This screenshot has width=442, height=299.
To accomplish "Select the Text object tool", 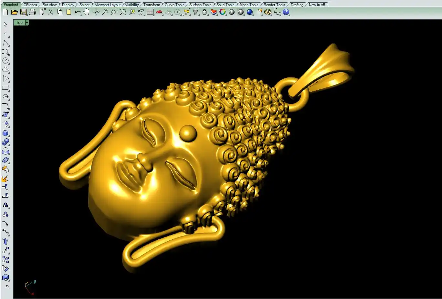I will pyautogui.click(x=5, y=242).
